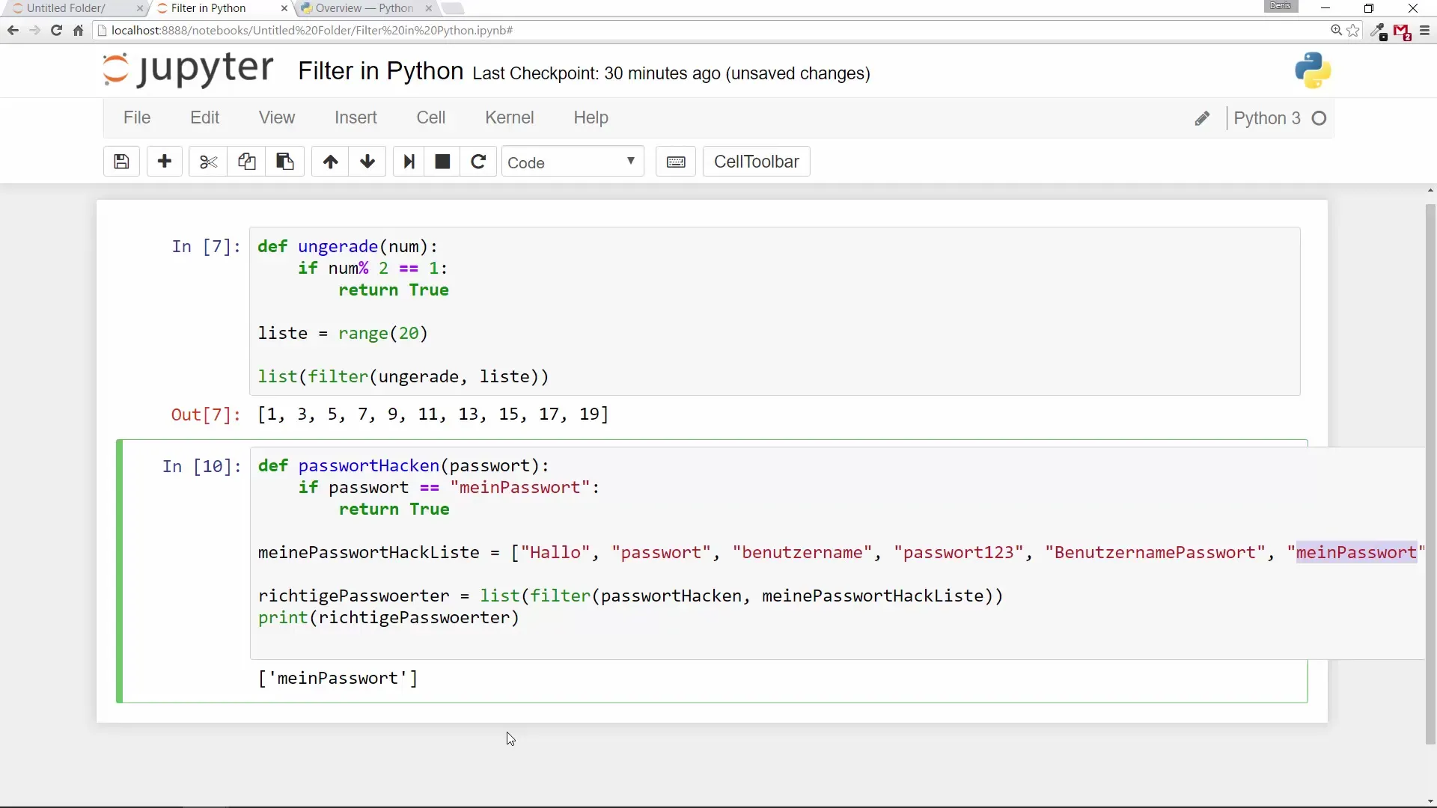This screenshot has width=1437, height=808.
Task: Click the scrollbar up arrow
Action: [x=1430, y=190]
